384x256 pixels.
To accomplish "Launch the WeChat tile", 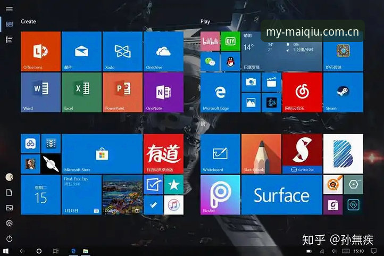I will (210, 62).
